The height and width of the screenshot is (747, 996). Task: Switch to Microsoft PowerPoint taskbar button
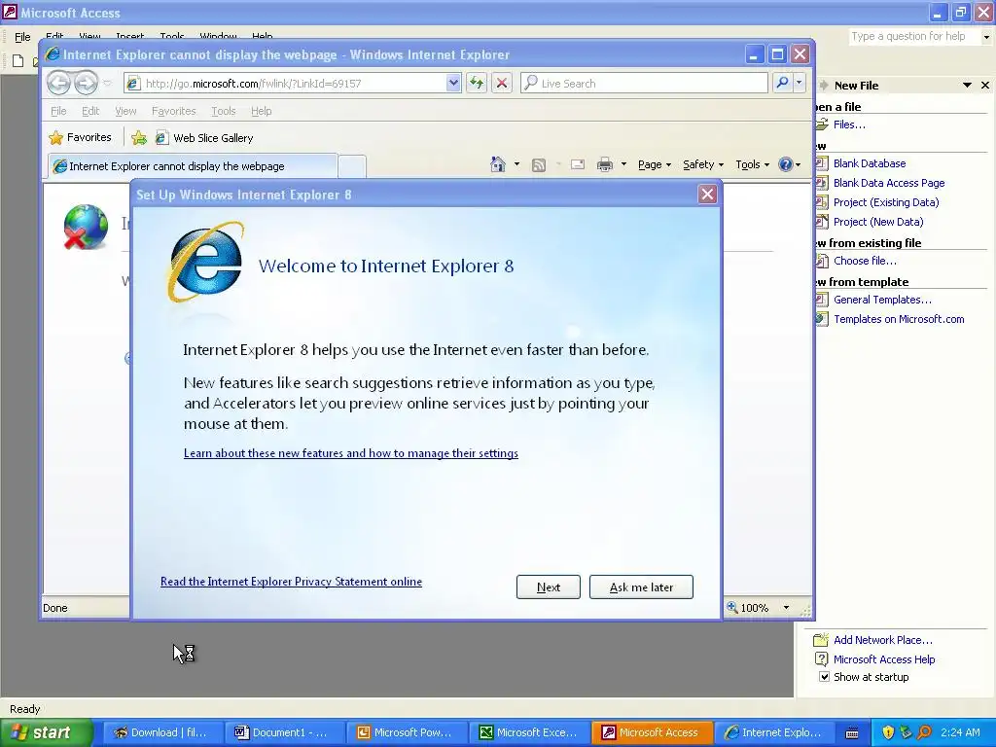point(407,732)
